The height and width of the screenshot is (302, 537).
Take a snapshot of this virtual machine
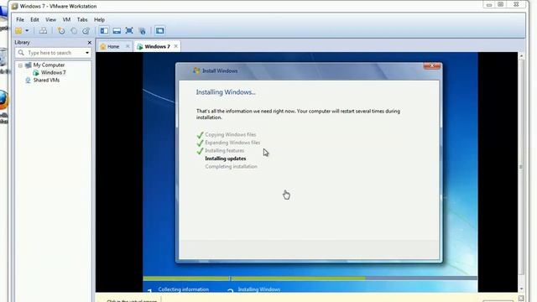click(x=61, y=31)
